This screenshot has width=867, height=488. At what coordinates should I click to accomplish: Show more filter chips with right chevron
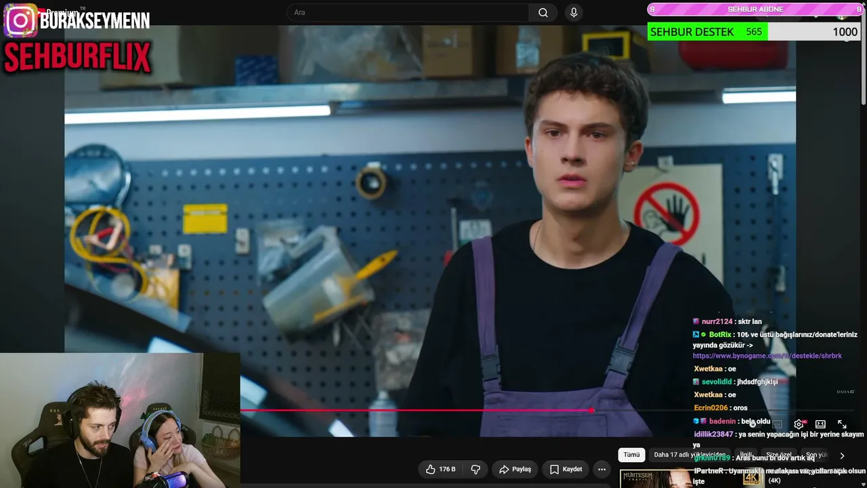click(842, 455)
